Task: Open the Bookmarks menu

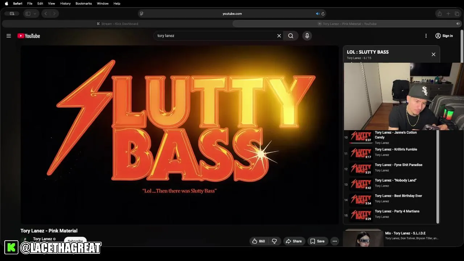Action: (83, 3)
